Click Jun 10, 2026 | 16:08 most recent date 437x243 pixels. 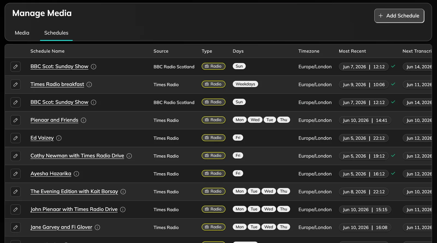click(365, 227)
